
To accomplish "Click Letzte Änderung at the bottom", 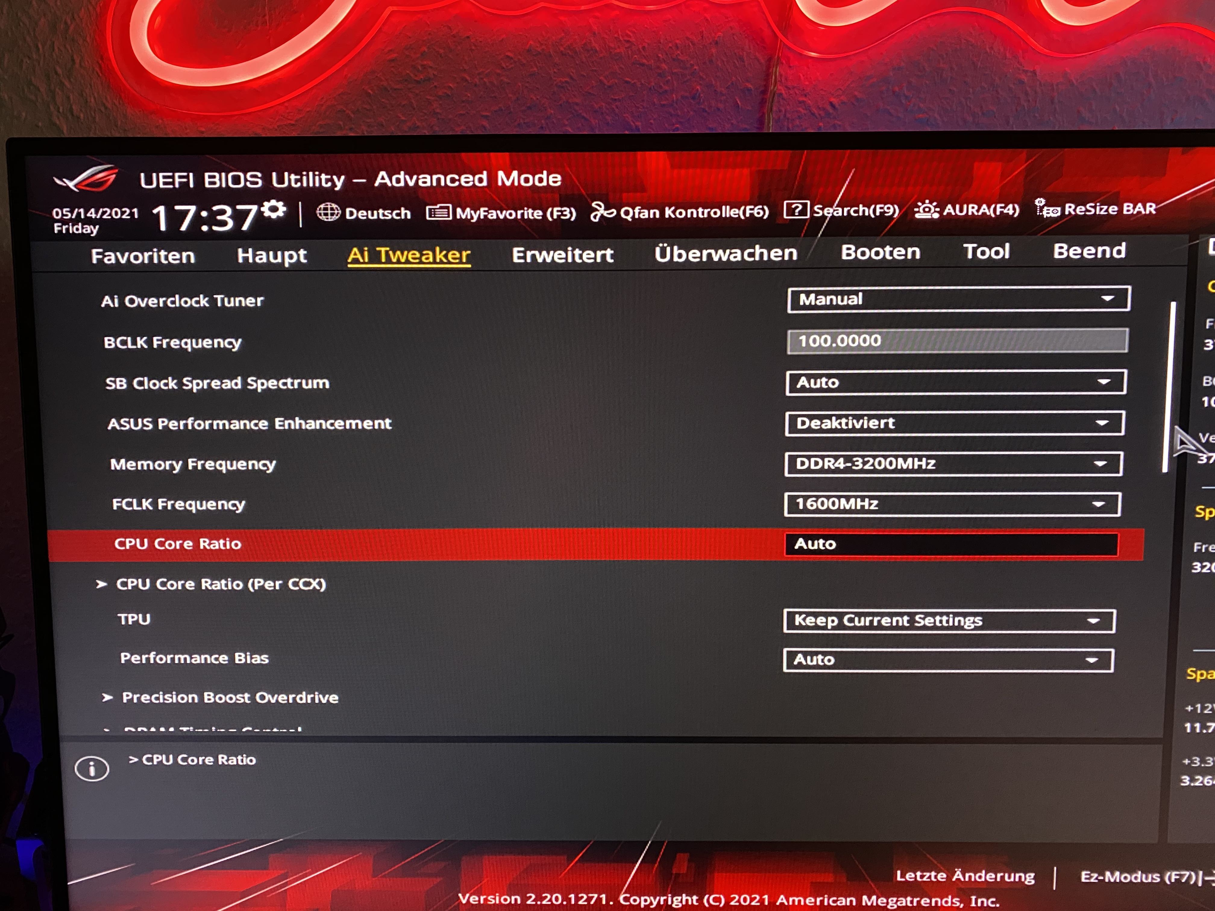I will [965, 875].
